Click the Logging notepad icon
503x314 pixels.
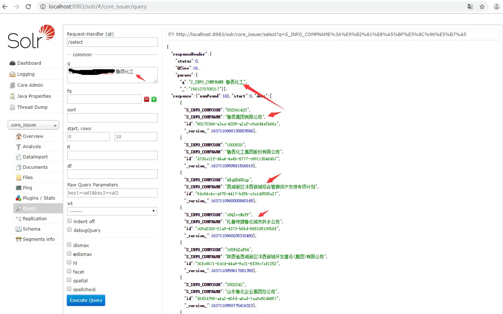pos(12,74)
